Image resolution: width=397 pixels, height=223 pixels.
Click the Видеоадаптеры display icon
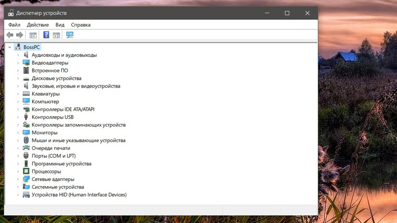[26, 63]
